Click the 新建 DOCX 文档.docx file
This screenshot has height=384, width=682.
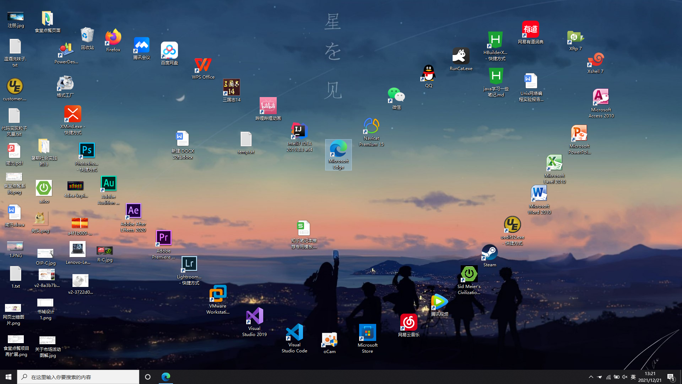click(x=183, y=145)
